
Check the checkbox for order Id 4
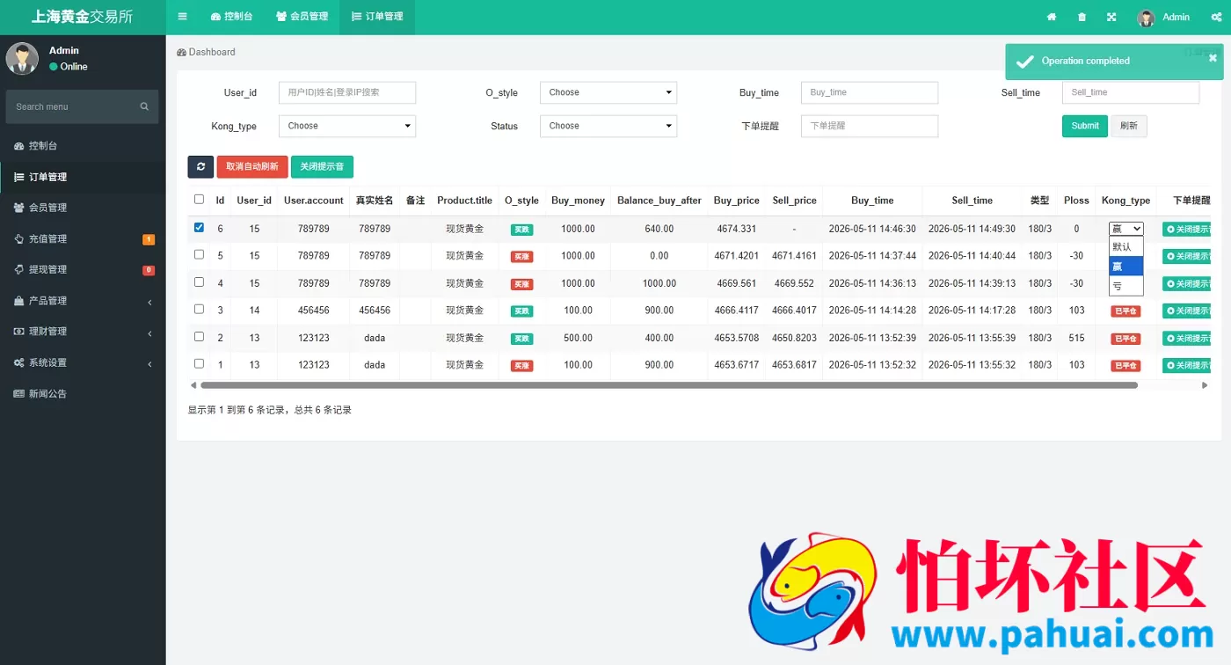coord(199,282)
